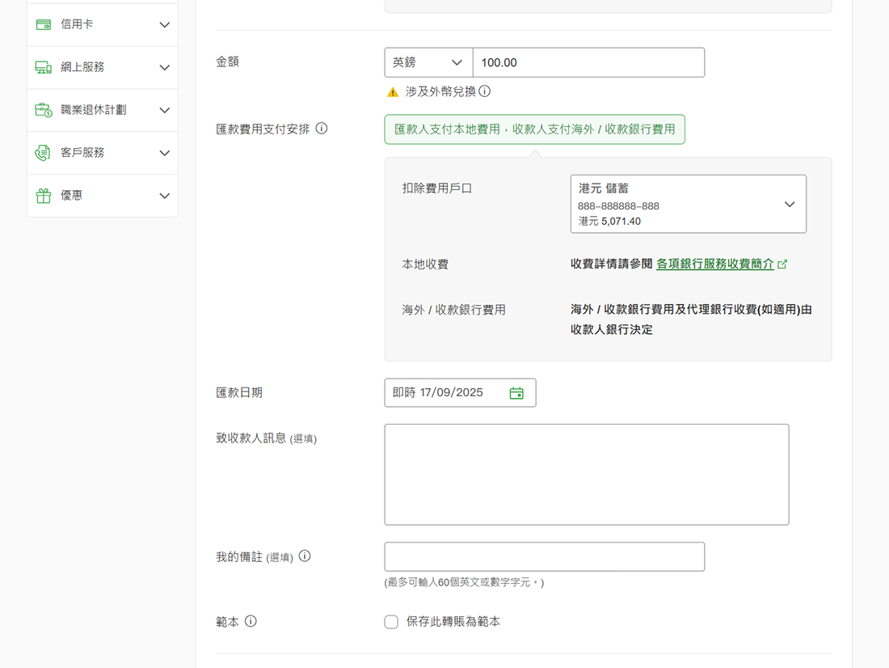Tick the 保存此轉賬為範本 checkbox
Viewport: 889px width, 668px height.
pos(391,622)
